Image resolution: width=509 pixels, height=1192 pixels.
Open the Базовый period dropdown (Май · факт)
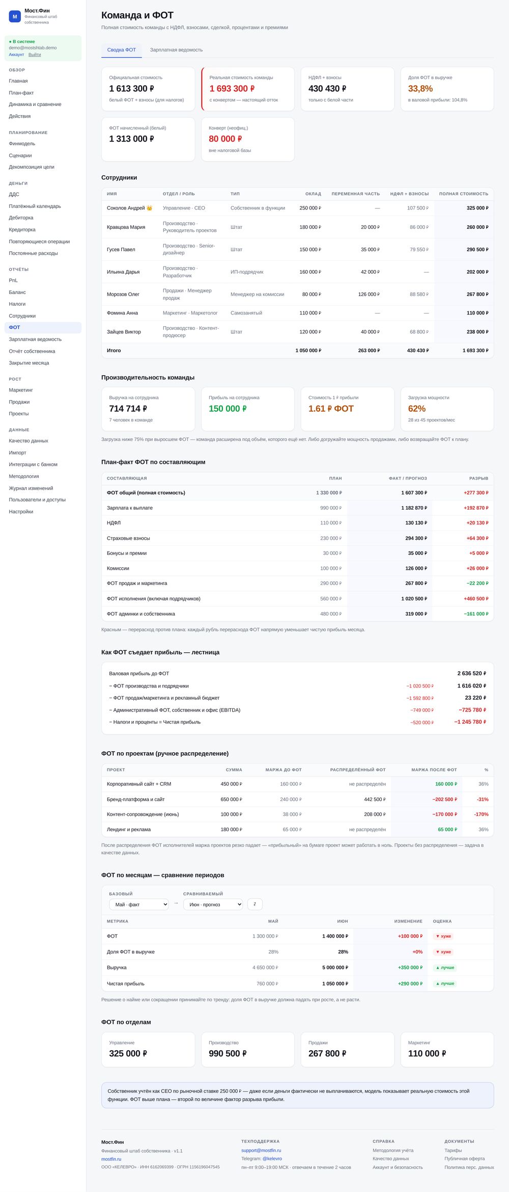tap(139, 904)
